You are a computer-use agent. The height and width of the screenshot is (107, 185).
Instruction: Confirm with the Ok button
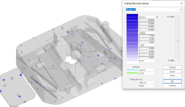[x=172, y=81]
